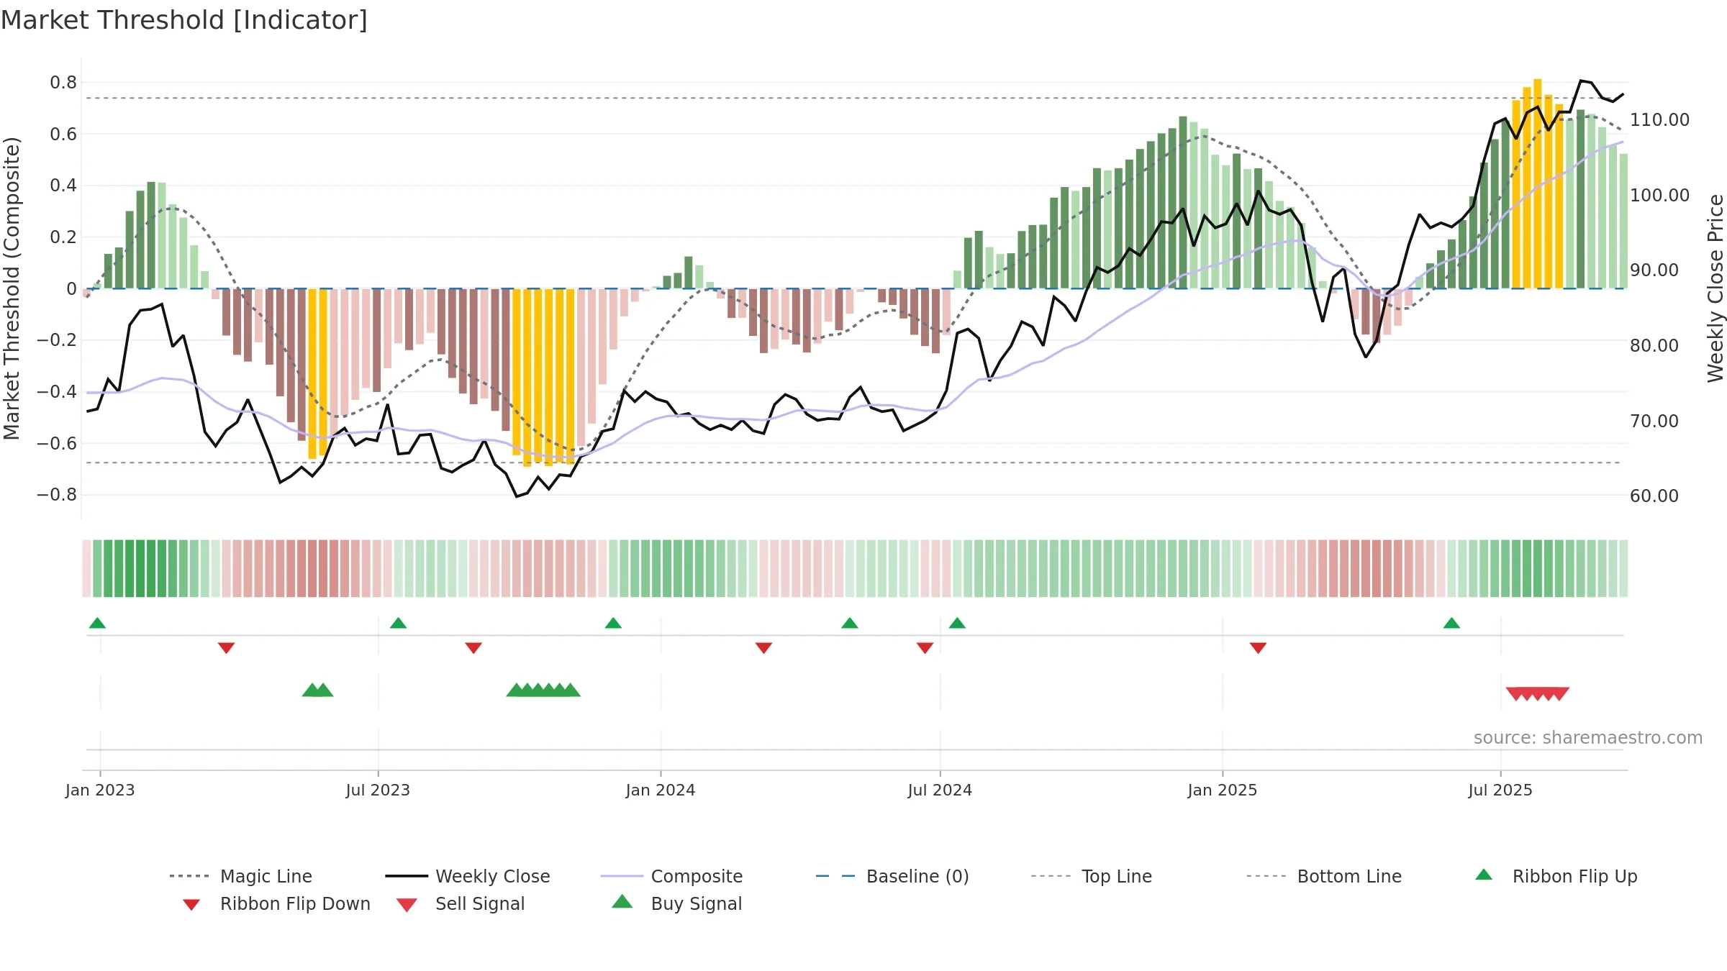The height and width of the screenshot is (971, 1727).
Task: Click the green triangle icon beside Buy Signal
Action: tap(622, 901)
